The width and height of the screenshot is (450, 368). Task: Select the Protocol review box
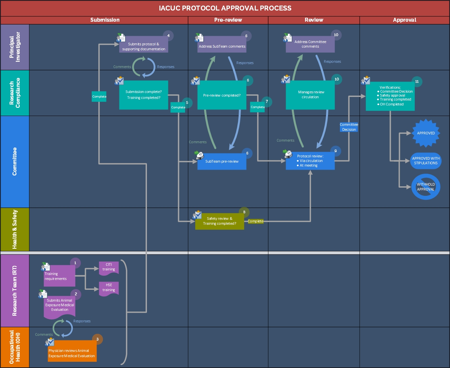pyautogui.click(x=310, y=161)
